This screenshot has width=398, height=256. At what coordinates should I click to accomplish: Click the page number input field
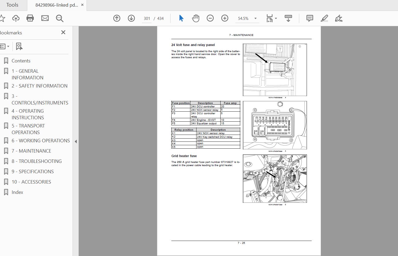pos(147,19)
